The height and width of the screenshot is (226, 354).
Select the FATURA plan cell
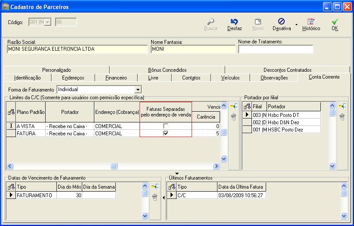[31, 133]
